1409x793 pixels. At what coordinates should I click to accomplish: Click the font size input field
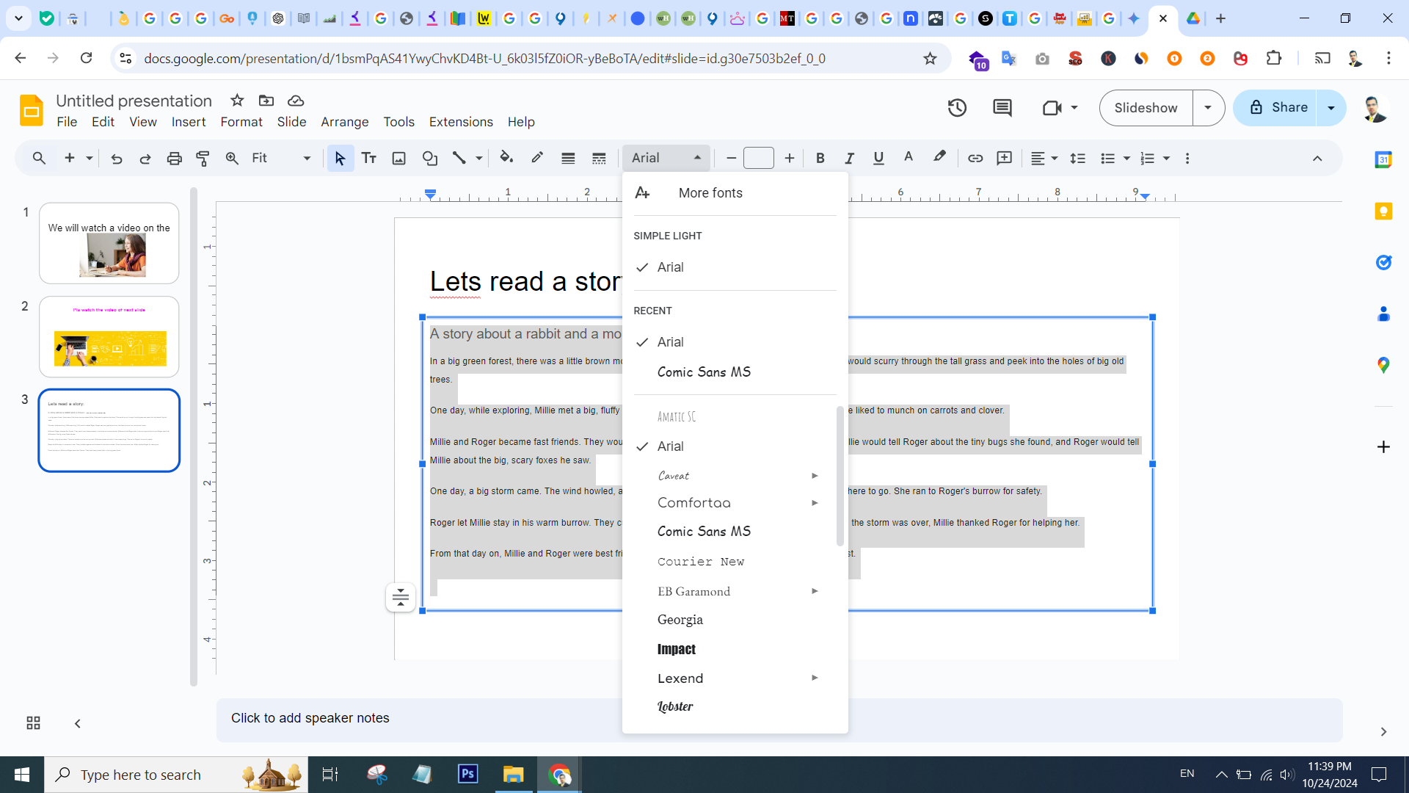[x=759, y=158]
